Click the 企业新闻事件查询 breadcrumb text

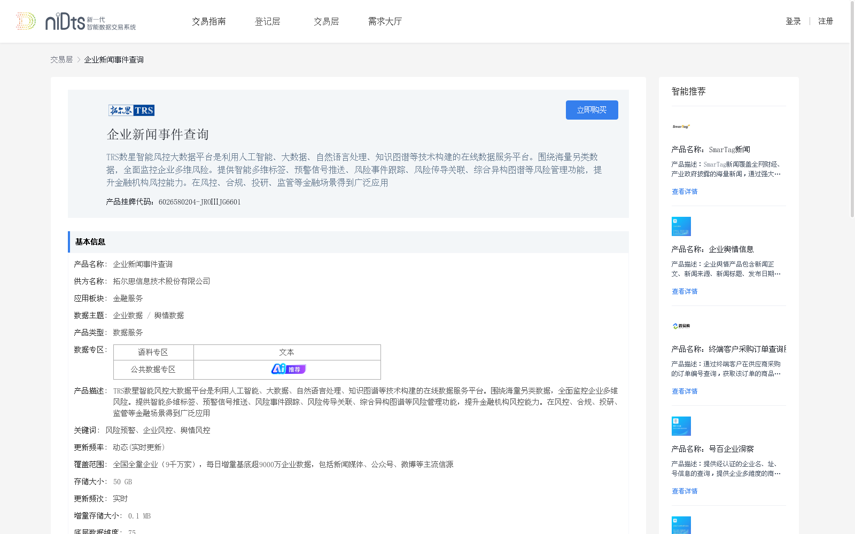(114, 60)
